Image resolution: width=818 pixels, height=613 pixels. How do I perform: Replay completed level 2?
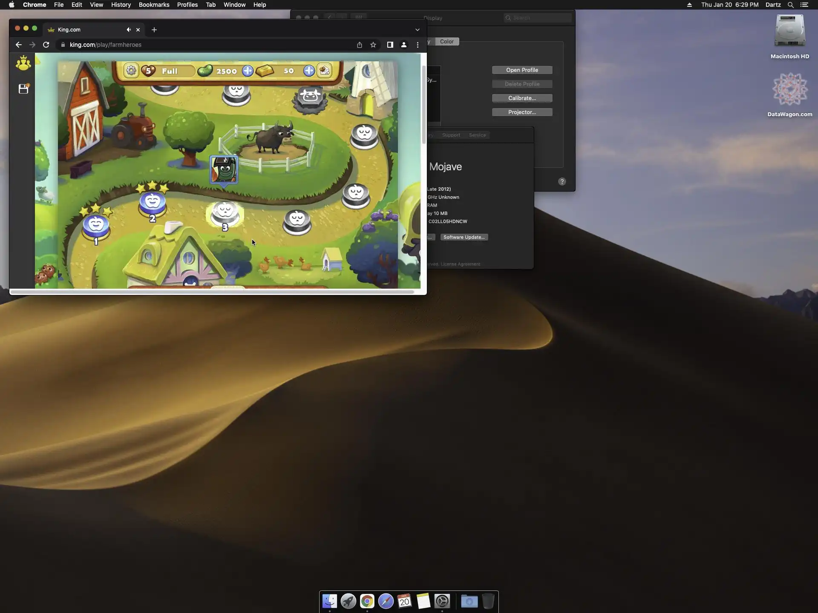[153, 204]
